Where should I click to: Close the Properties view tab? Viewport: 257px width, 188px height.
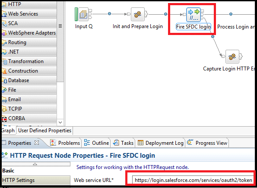[x=37, y=143]
